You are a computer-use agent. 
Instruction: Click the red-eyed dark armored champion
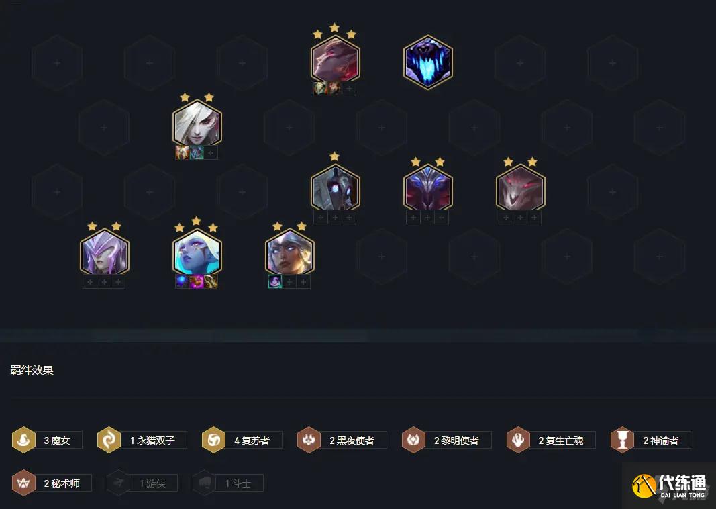pos(521,188)
